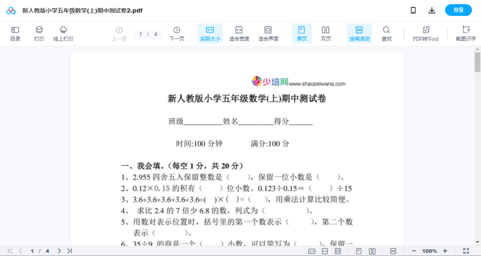Click the zoom-in plus control
The height and width of the screenshot is (256, 481).
coord(445,251)
